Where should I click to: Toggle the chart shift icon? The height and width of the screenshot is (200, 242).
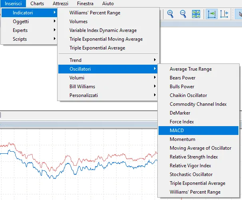point(224,14)
